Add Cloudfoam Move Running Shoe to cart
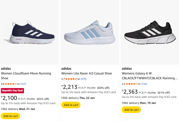 [x=11, y=116]
